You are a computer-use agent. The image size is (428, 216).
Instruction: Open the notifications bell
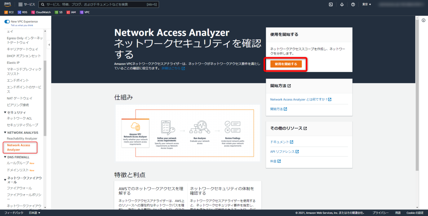pos(342,5)
